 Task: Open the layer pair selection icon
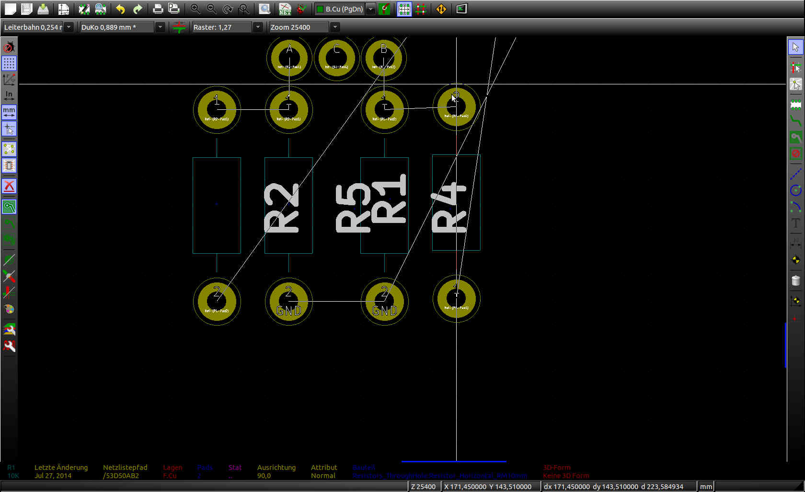pos(384,9)
